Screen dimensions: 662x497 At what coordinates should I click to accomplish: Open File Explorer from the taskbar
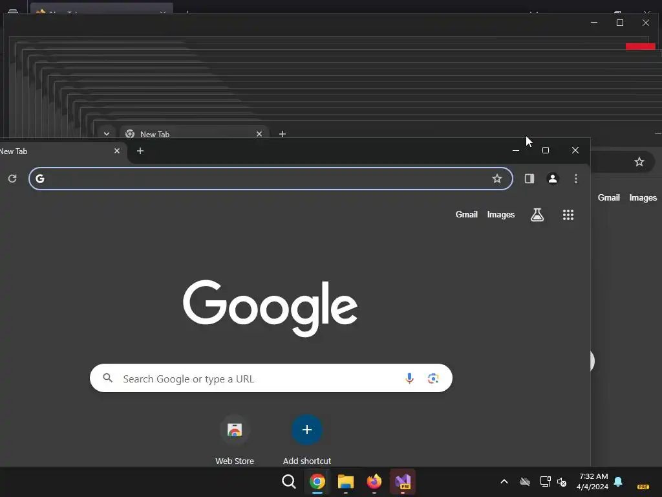point(346,481)
